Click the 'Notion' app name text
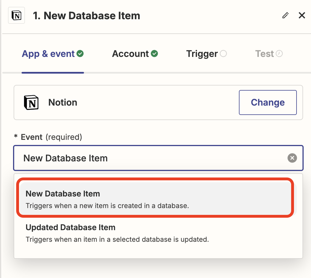The image size is (311, 278). click(63, 102)
